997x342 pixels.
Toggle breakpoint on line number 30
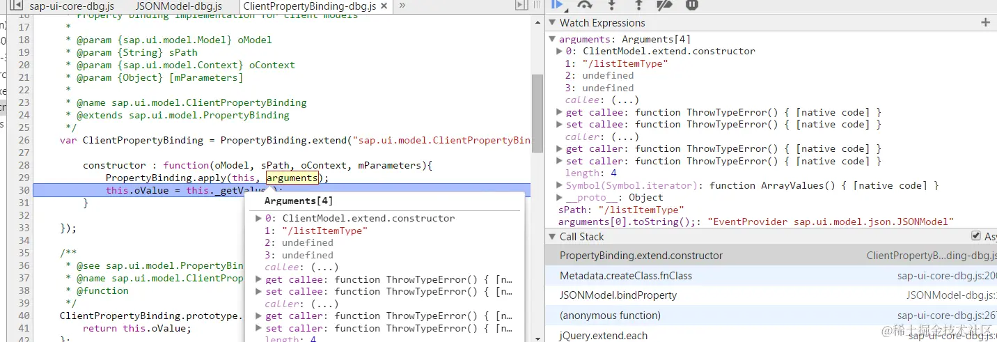pos(24,190)
